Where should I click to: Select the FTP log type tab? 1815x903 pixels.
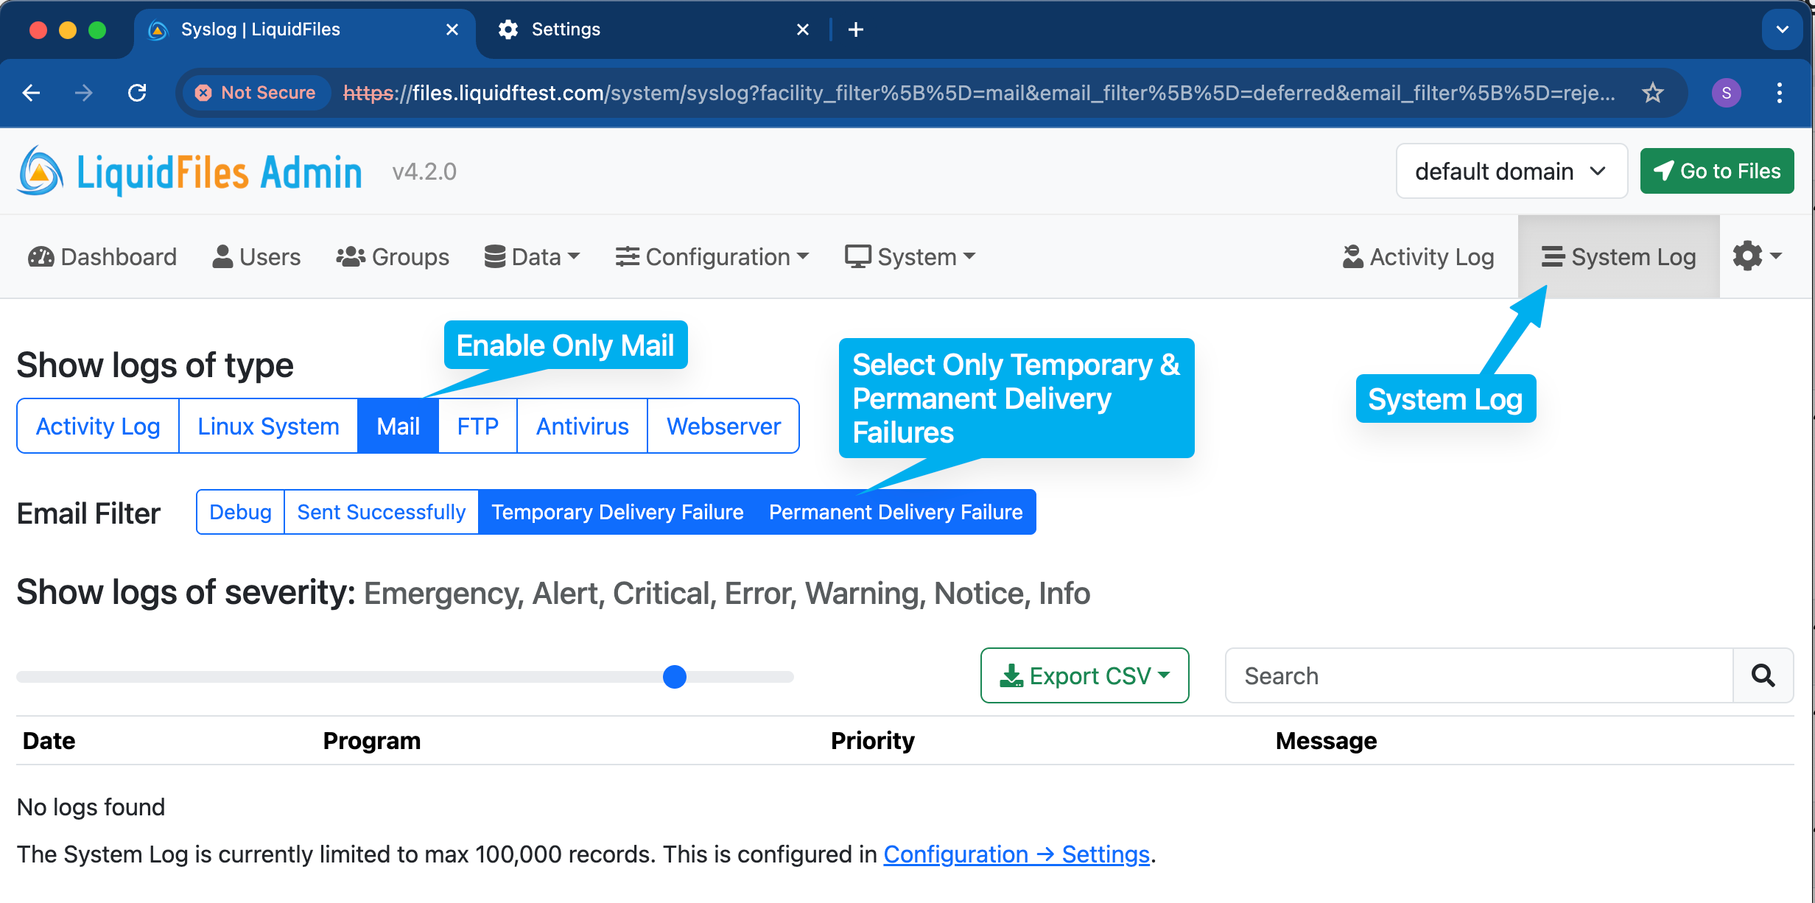tap(477, 425)
